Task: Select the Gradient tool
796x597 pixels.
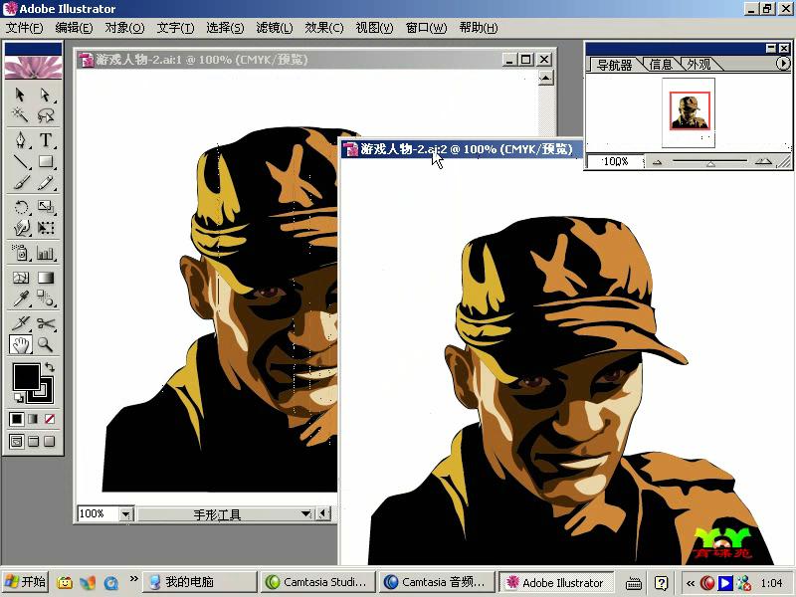Action: point(45,278)
